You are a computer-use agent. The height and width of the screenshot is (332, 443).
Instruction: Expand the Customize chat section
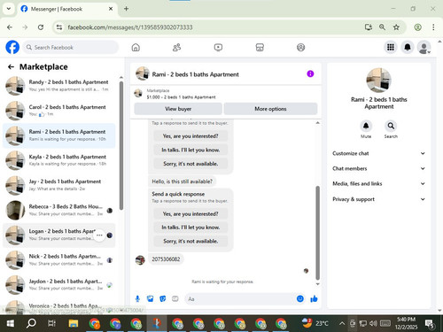pyautogui.click(x=378, y=153)
